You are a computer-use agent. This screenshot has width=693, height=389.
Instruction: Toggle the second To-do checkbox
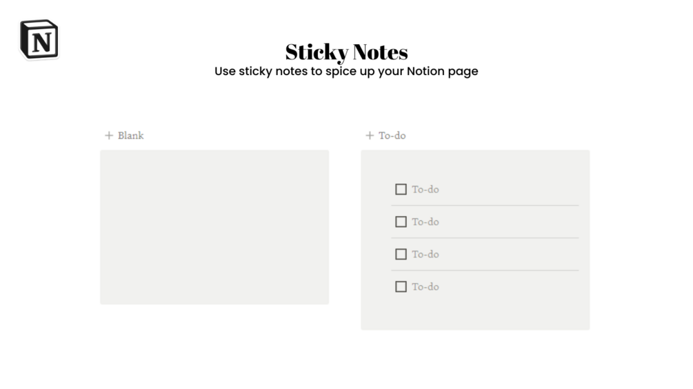[x=401, y=222]
